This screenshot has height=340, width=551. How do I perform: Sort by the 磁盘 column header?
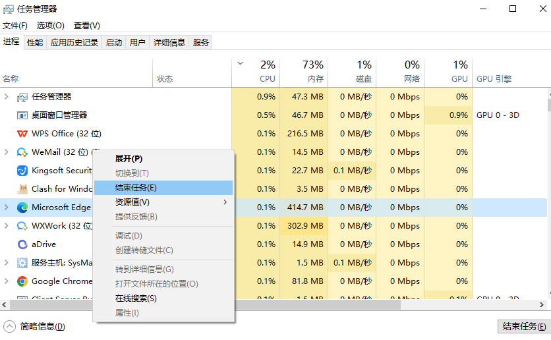click(352, 72)
